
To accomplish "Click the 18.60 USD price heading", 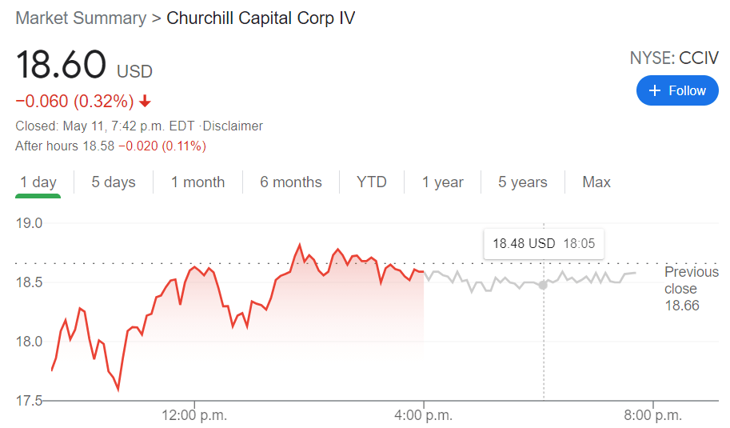I will [84, 66].
